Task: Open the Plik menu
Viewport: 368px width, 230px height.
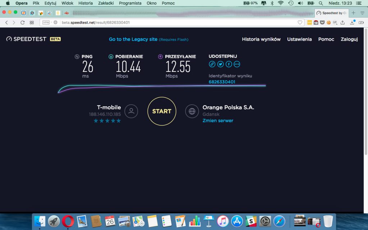Action: 36,3
